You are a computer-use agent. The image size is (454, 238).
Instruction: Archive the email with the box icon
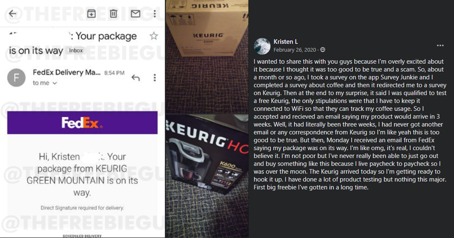click(91, 14)
